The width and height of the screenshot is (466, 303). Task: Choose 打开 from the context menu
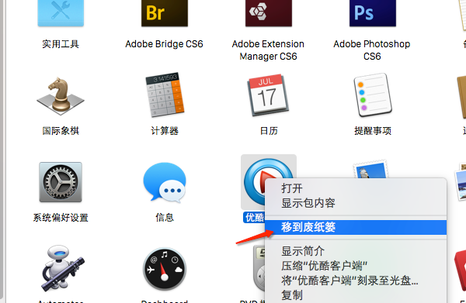point(356,188)
